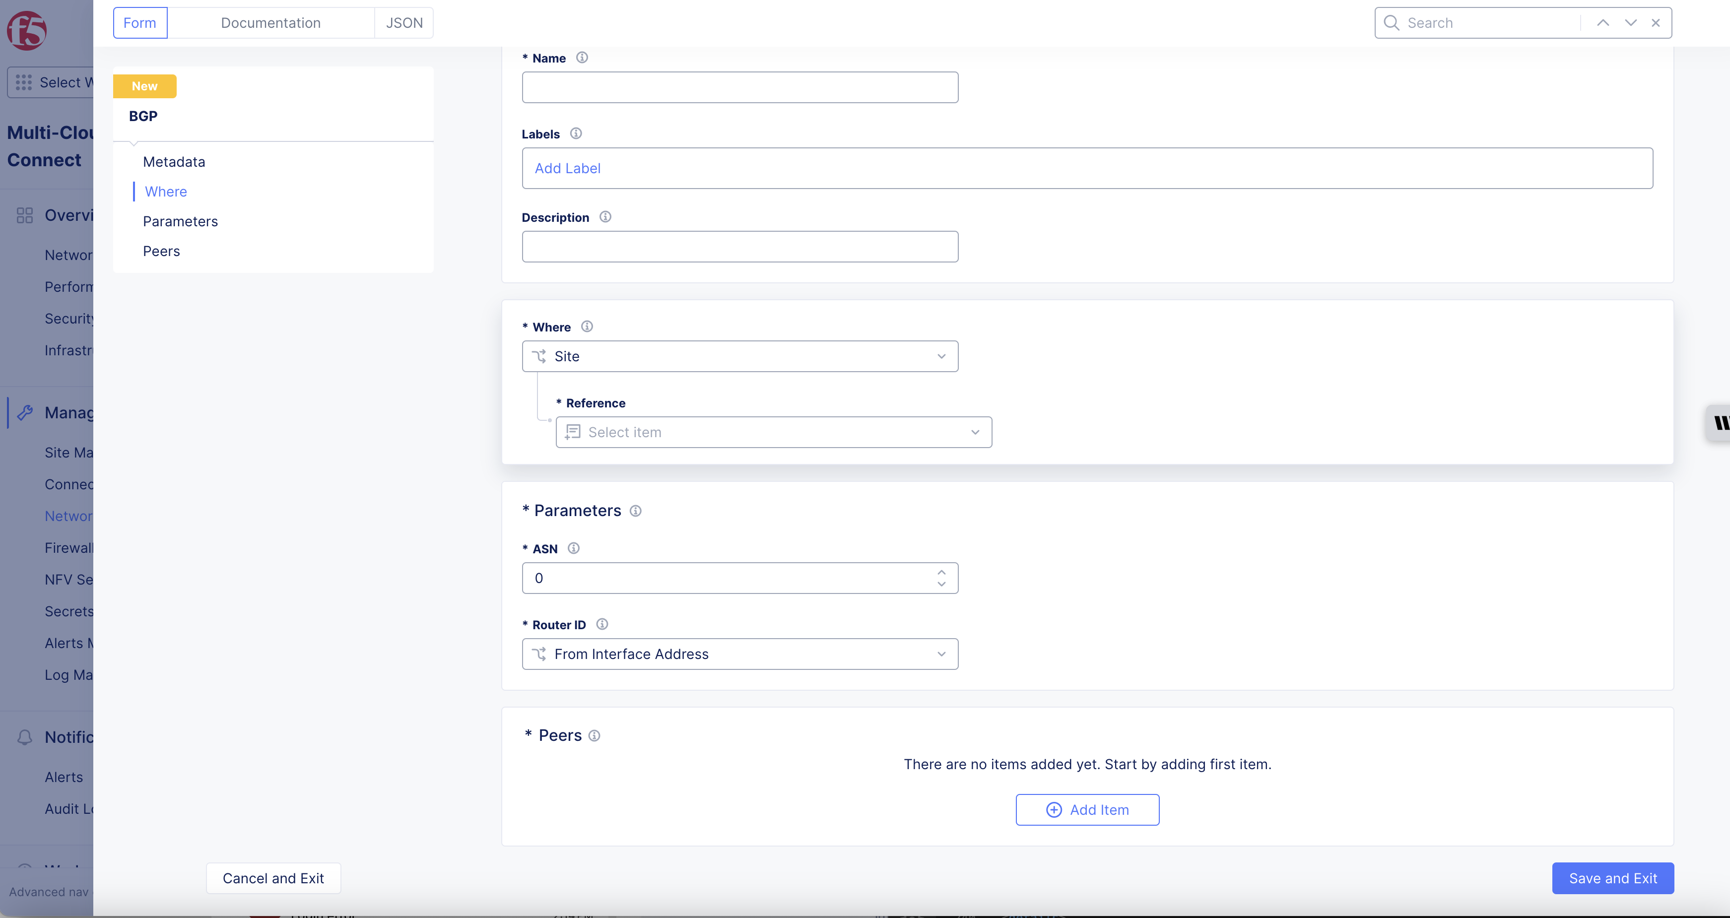
Task: Expand Router ID From Interface Address dropdown
Action: [739, 654]
